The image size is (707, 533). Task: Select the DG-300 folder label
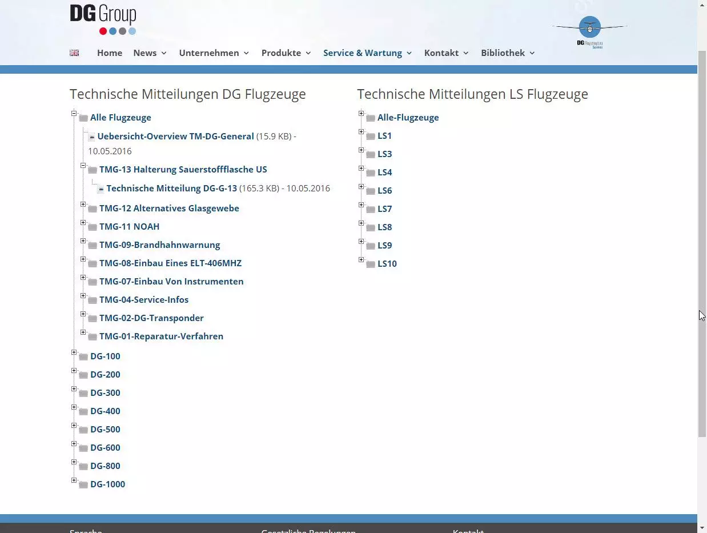pyautogui.click(x=105, y=392)
